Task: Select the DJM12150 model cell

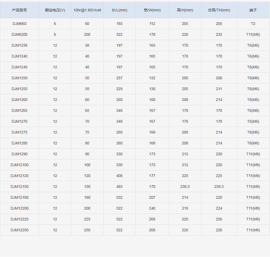Action: [20, 187]
